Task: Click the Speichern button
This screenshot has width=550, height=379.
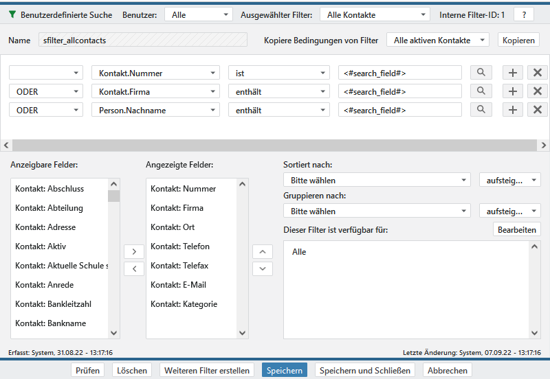Action: (x=285, y=370)
